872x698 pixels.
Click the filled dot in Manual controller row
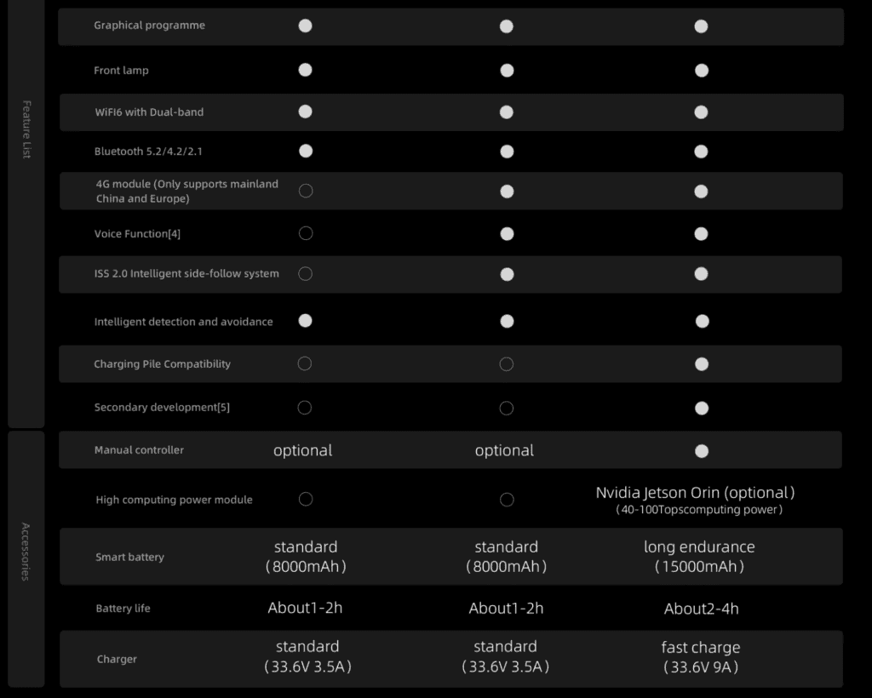701,451
